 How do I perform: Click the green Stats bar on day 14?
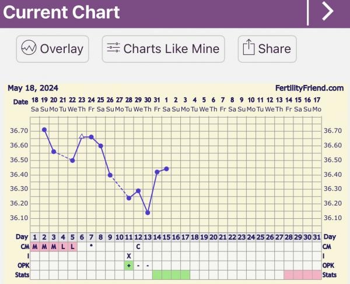pos(157,275)
